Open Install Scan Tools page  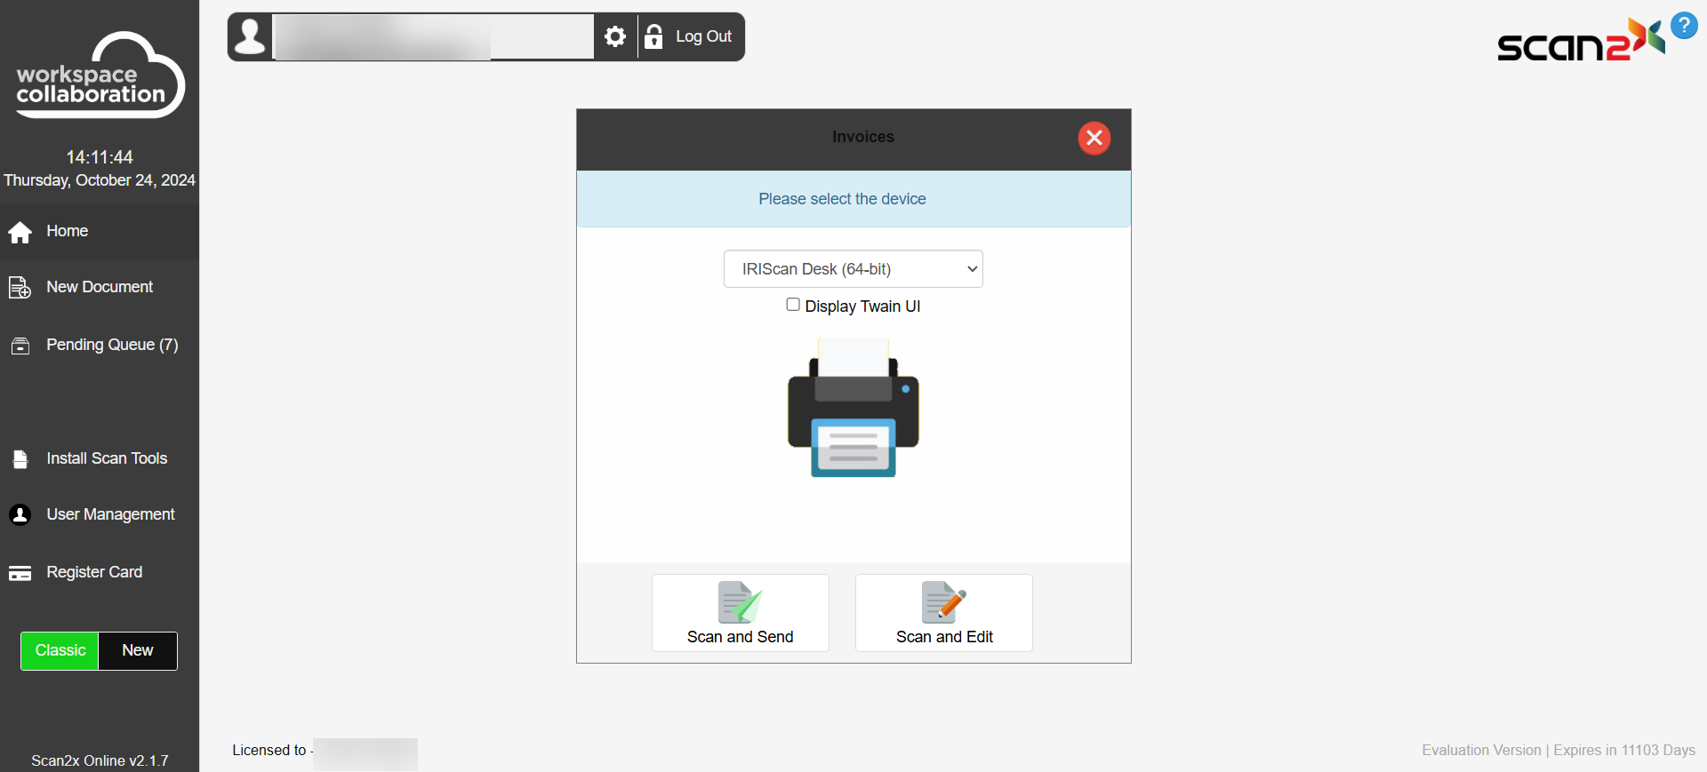pyautogui.click(x=106, y=458)
